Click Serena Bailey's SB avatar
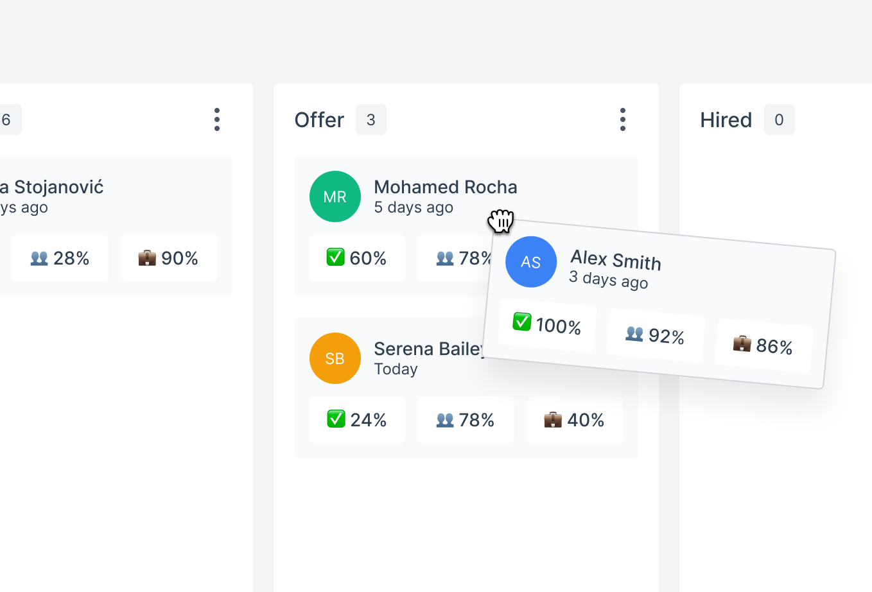The width and height of the screenshot is (872, 592). click(335, 358)
